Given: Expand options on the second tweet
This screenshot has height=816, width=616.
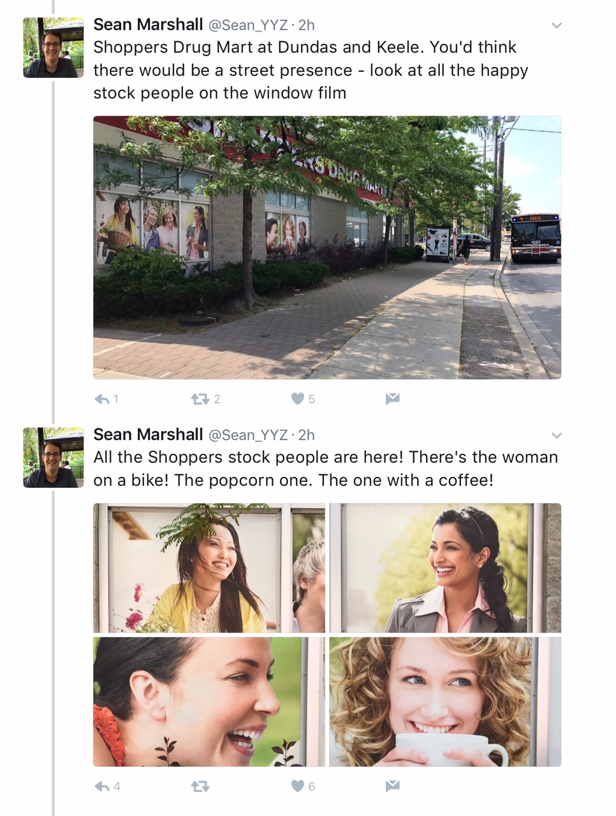Looking at the screenshot, I should 556,435.
